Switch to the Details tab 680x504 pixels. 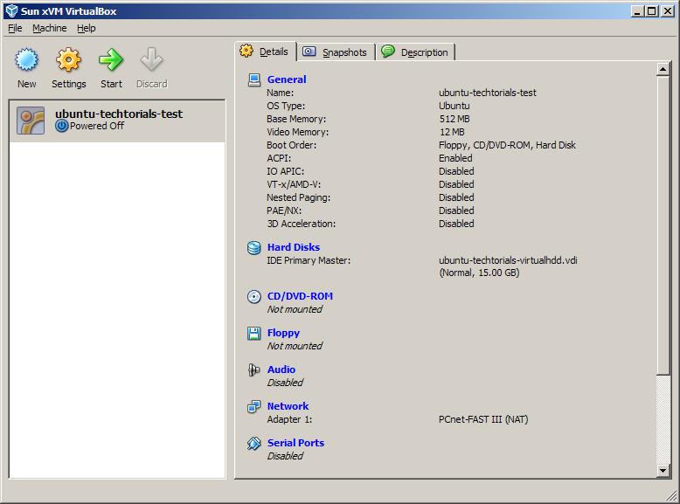pyautogui.click(x=266, y=52)
